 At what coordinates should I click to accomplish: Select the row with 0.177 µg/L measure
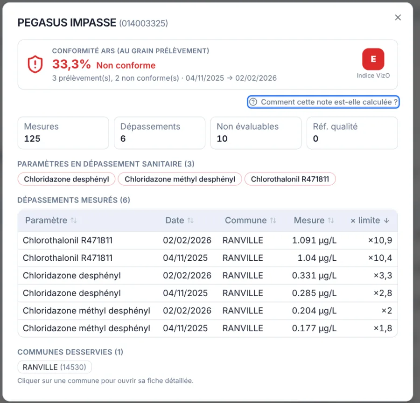click(x=208, y=328)
